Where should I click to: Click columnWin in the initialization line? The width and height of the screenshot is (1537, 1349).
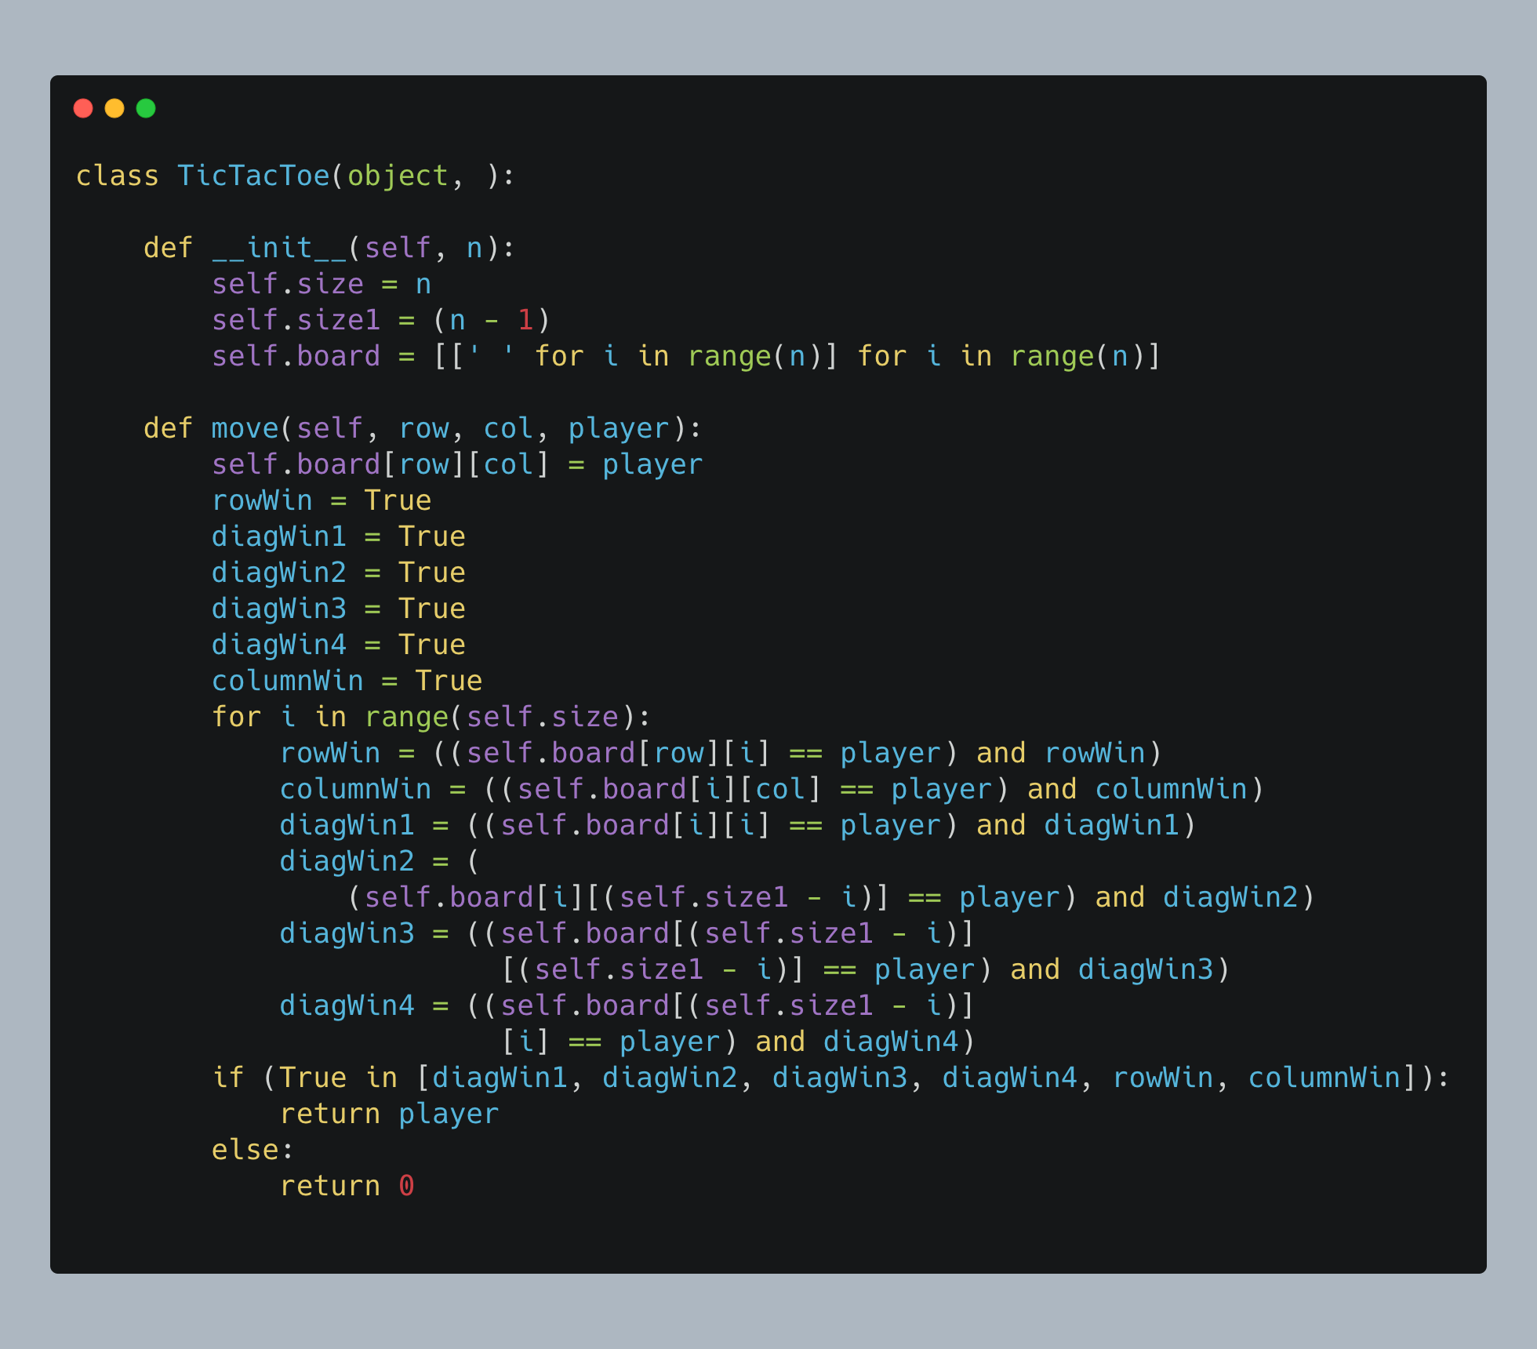point(287,681)
